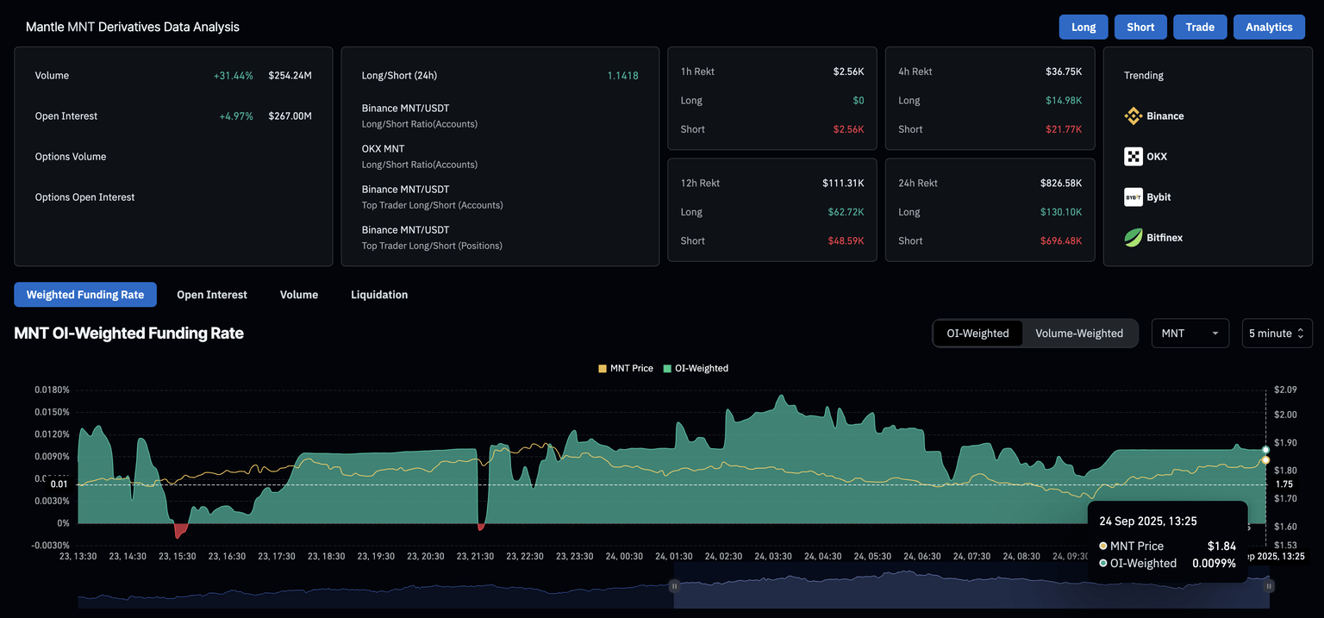The height and width of the screenshot is (618, 1324).
Task: Toggle MNT Price legend series
Action: coord(625,368)
